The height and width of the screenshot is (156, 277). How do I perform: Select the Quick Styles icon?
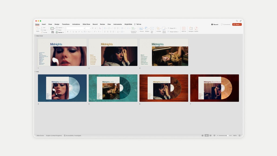164,28
